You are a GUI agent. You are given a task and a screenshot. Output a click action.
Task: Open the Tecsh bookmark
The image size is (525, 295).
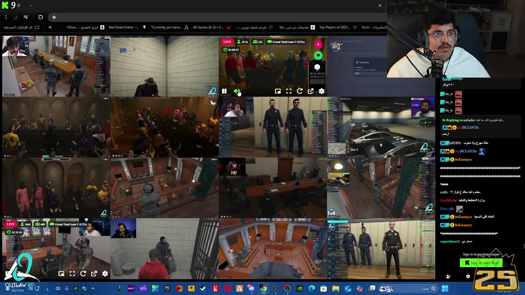(x=374, y=27)
